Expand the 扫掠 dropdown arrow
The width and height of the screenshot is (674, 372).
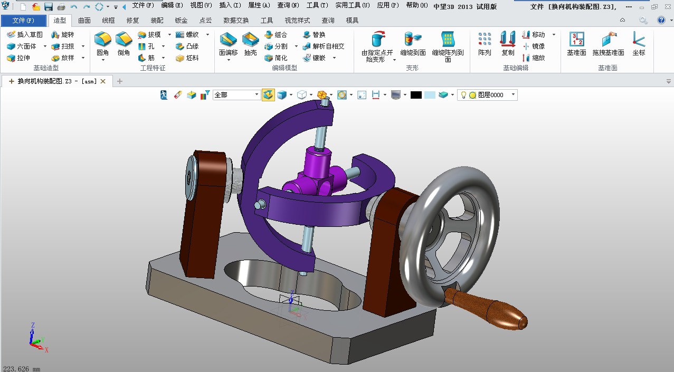click(83, 46)
